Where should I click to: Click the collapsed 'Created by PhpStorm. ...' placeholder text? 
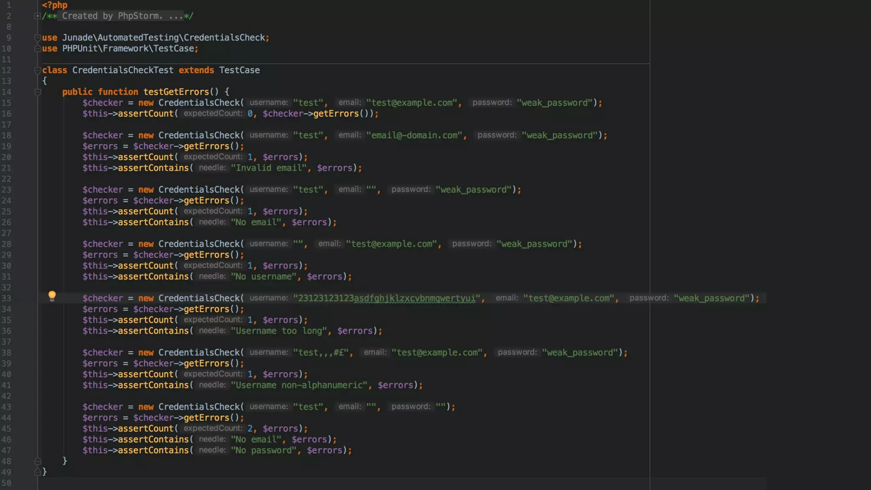pyautogui.click(x=122, y=16)
